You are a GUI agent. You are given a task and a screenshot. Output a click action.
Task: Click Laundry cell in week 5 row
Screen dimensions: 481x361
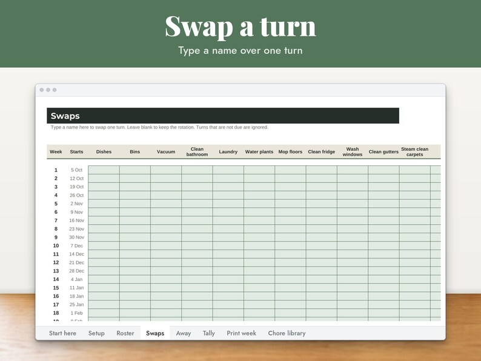point(228,204)
